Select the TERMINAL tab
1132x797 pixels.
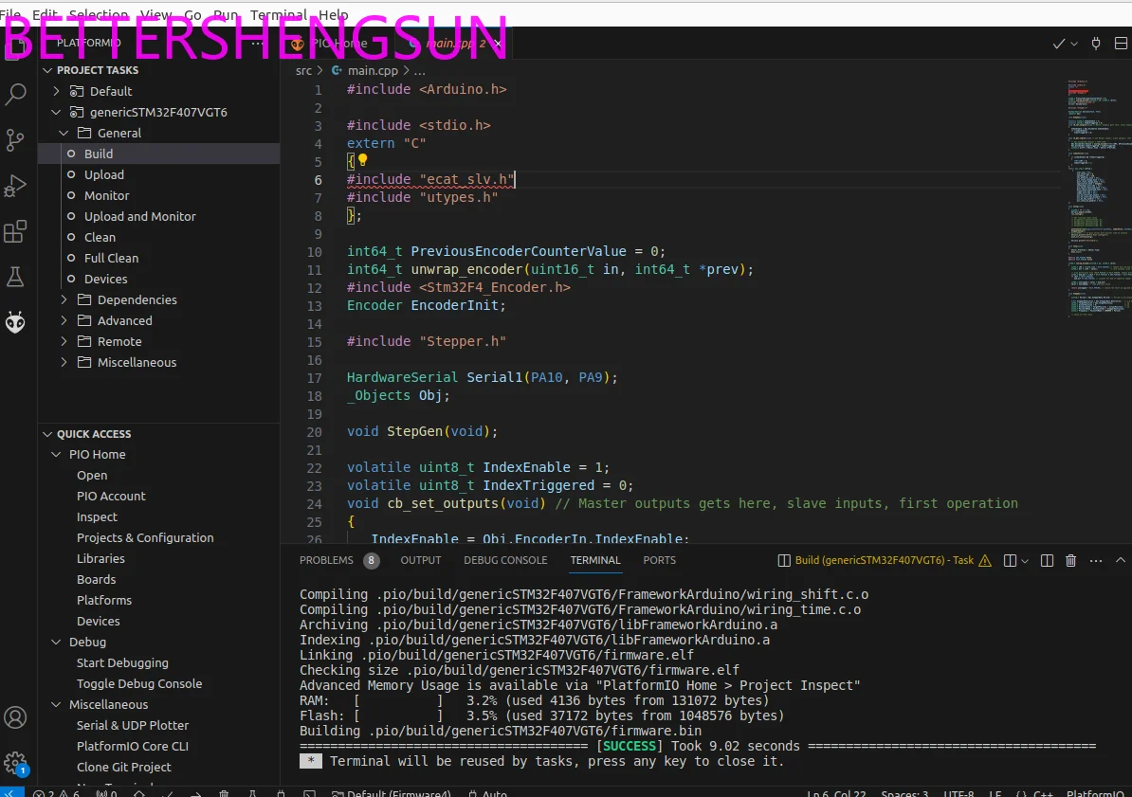[594, 560]
